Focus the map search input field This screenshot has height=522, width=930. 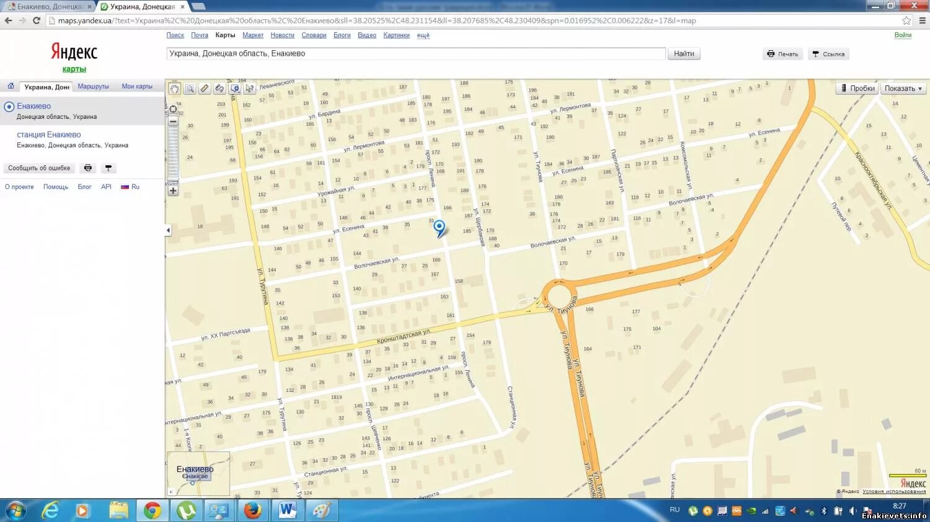[416, 54]
